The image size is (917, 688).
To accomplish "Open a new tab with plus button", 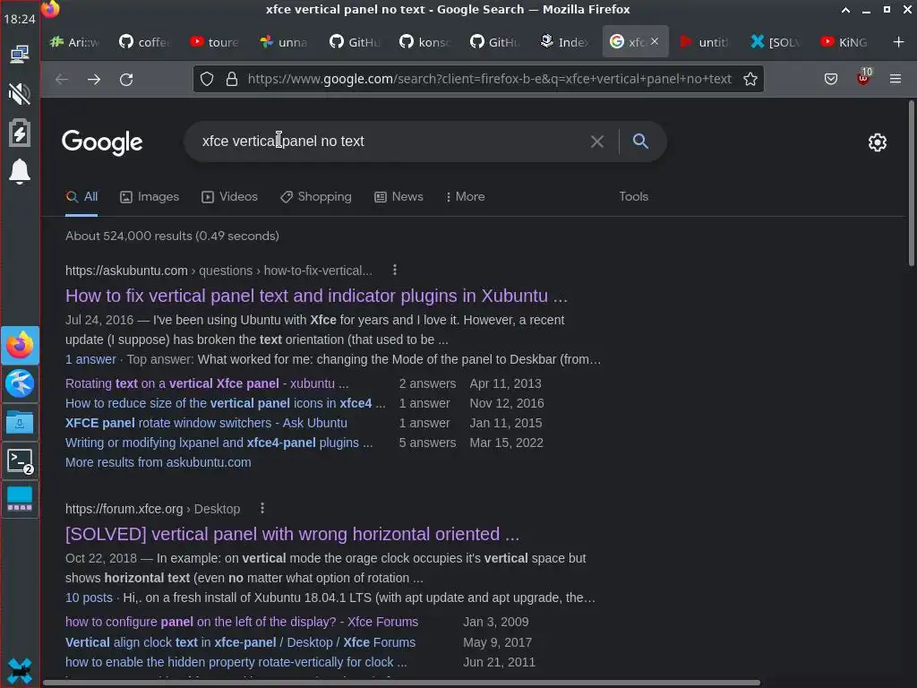I will click(898, 42).
